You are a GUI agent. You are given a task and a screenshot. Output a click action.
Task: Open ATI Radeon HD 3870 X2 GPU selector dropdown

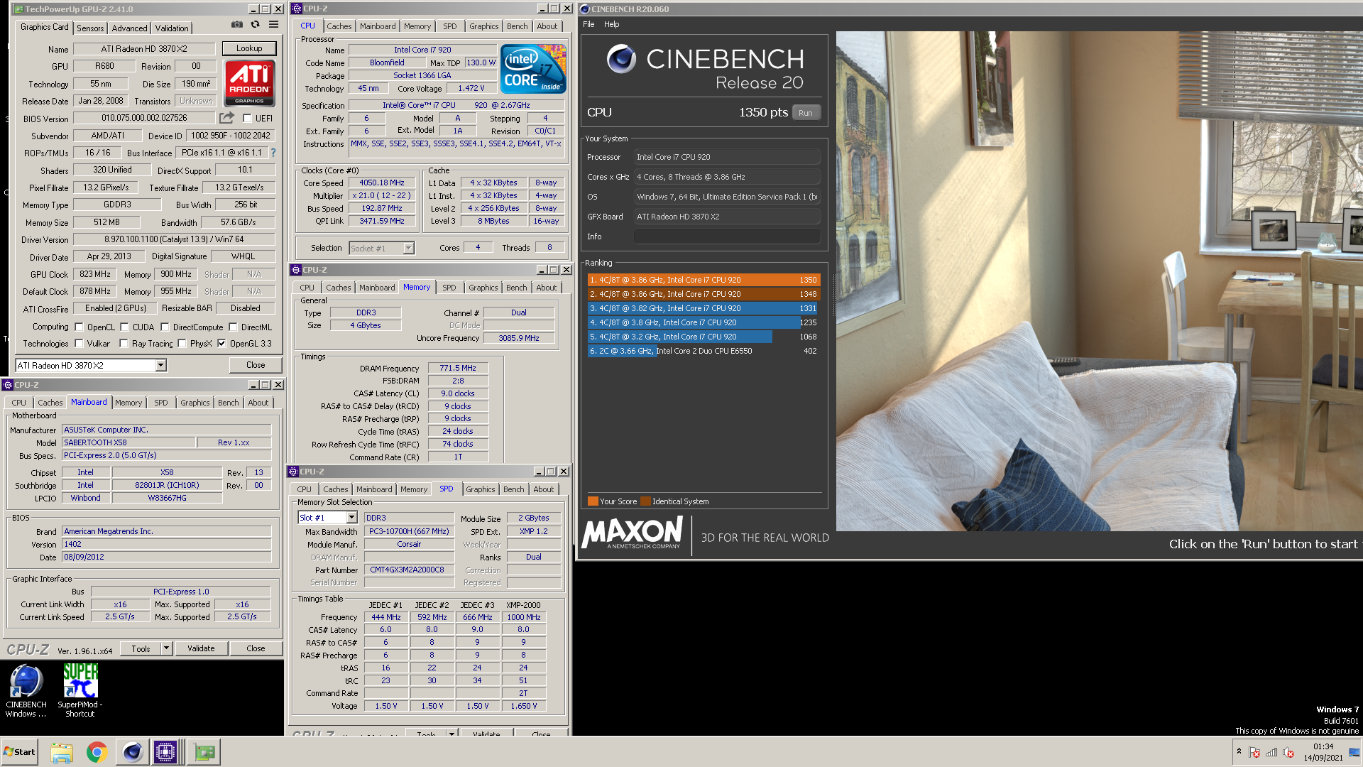(161, 365)
